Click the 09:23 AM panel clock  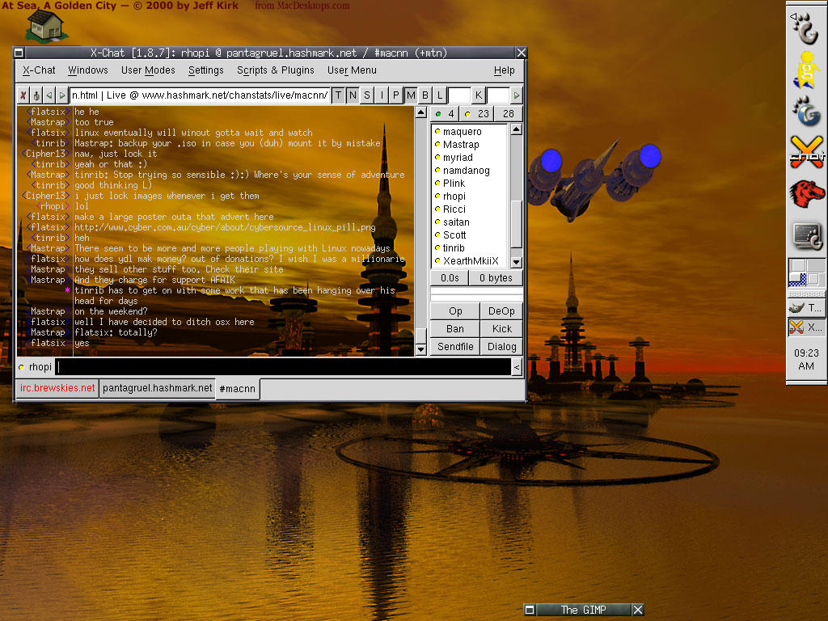806,360
